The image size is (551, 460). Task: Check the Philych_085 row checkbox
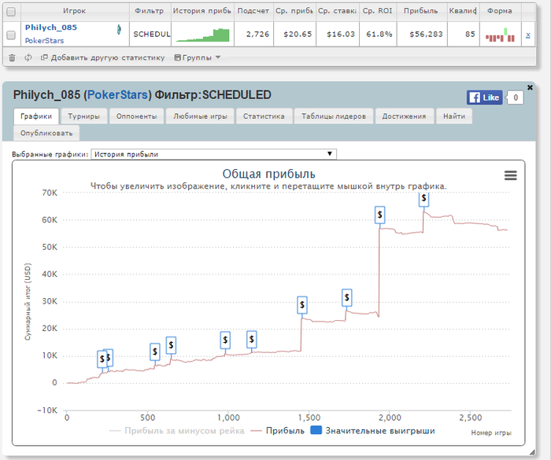pyautogui.click(x=11, y=35)
